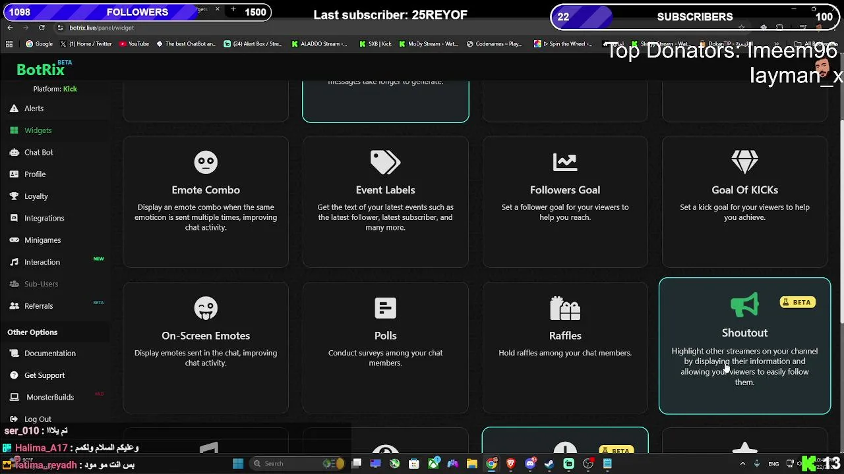Show hidden tray icons chevron
Image resolution: width=844 pixels, height=474 pixels.
pos(742,463)
